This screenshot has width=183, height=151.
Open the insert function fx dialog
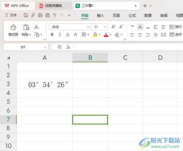coord(68,47)
